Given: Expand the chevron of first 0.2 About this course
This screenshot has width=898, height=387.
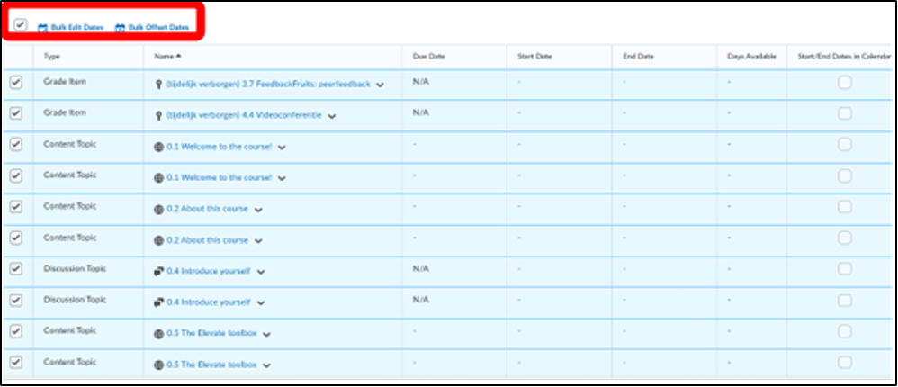Looking at the screenshot, I should click(258, 210).
